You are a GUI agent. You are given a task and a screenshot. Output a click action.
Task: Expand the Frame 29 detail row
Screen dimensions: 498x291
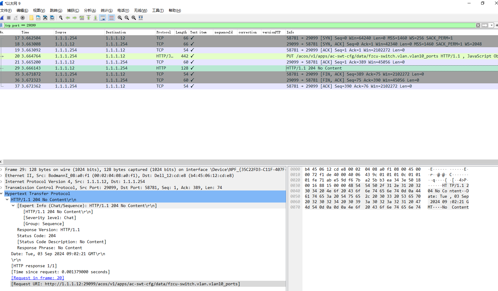[x=2, y=170]
